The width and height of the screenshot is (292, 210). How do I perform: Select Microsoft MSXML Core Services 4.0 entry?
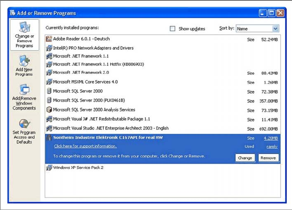(x=85, y=82)
